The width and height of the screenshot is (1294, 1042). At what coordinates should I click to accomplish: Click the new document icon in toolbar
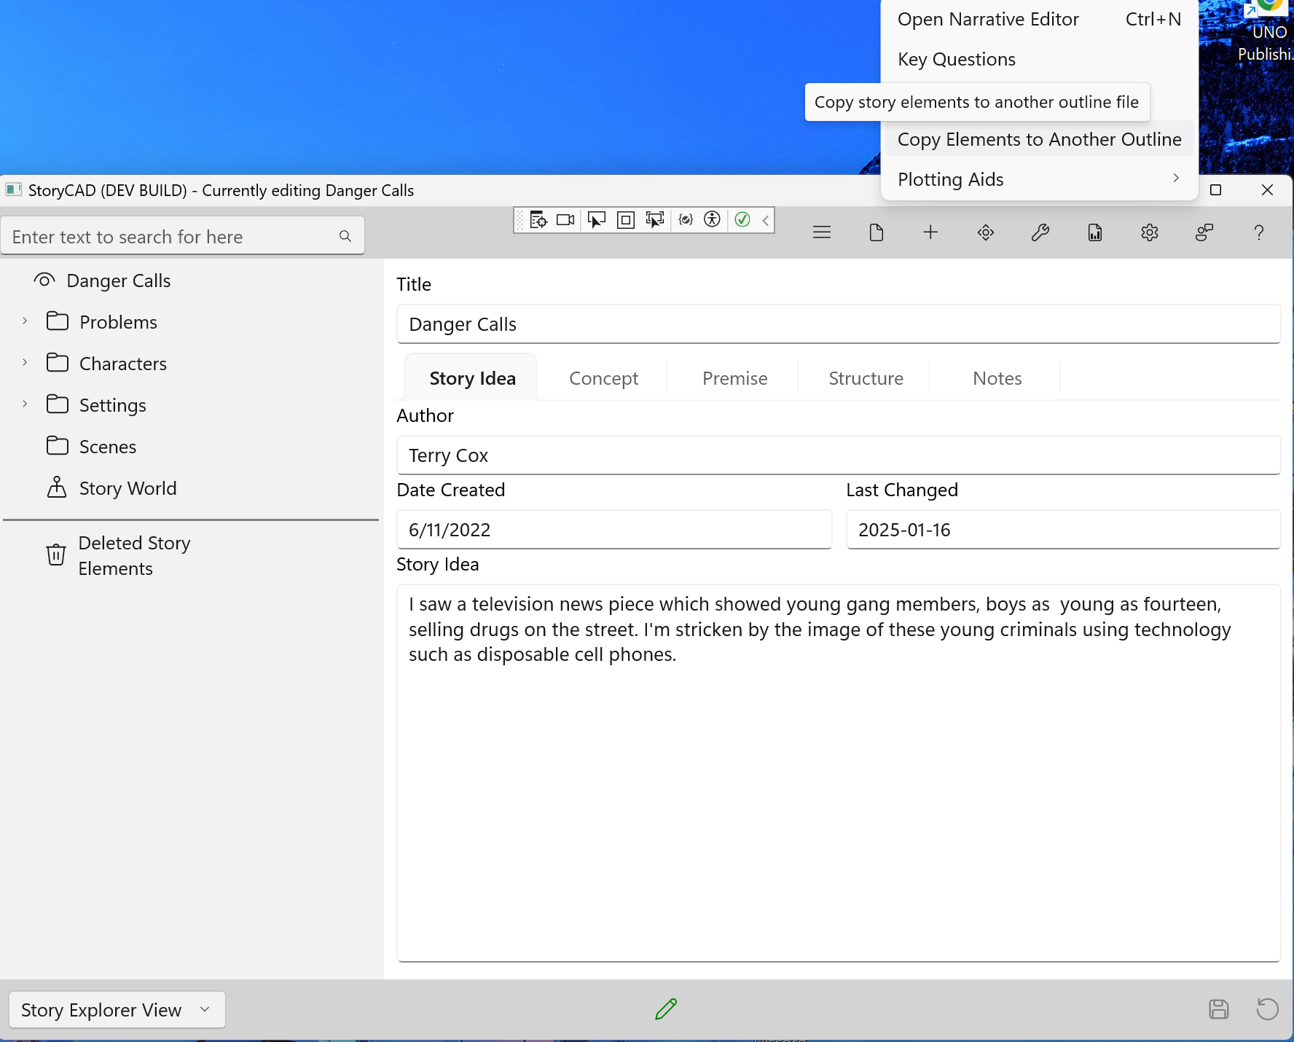click(876, 232)
